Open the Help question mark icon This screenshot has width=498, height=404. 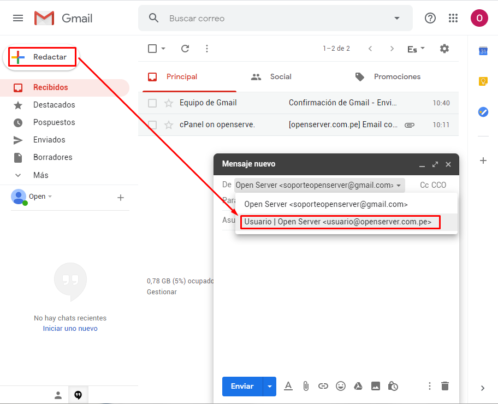tap(430, 18)
